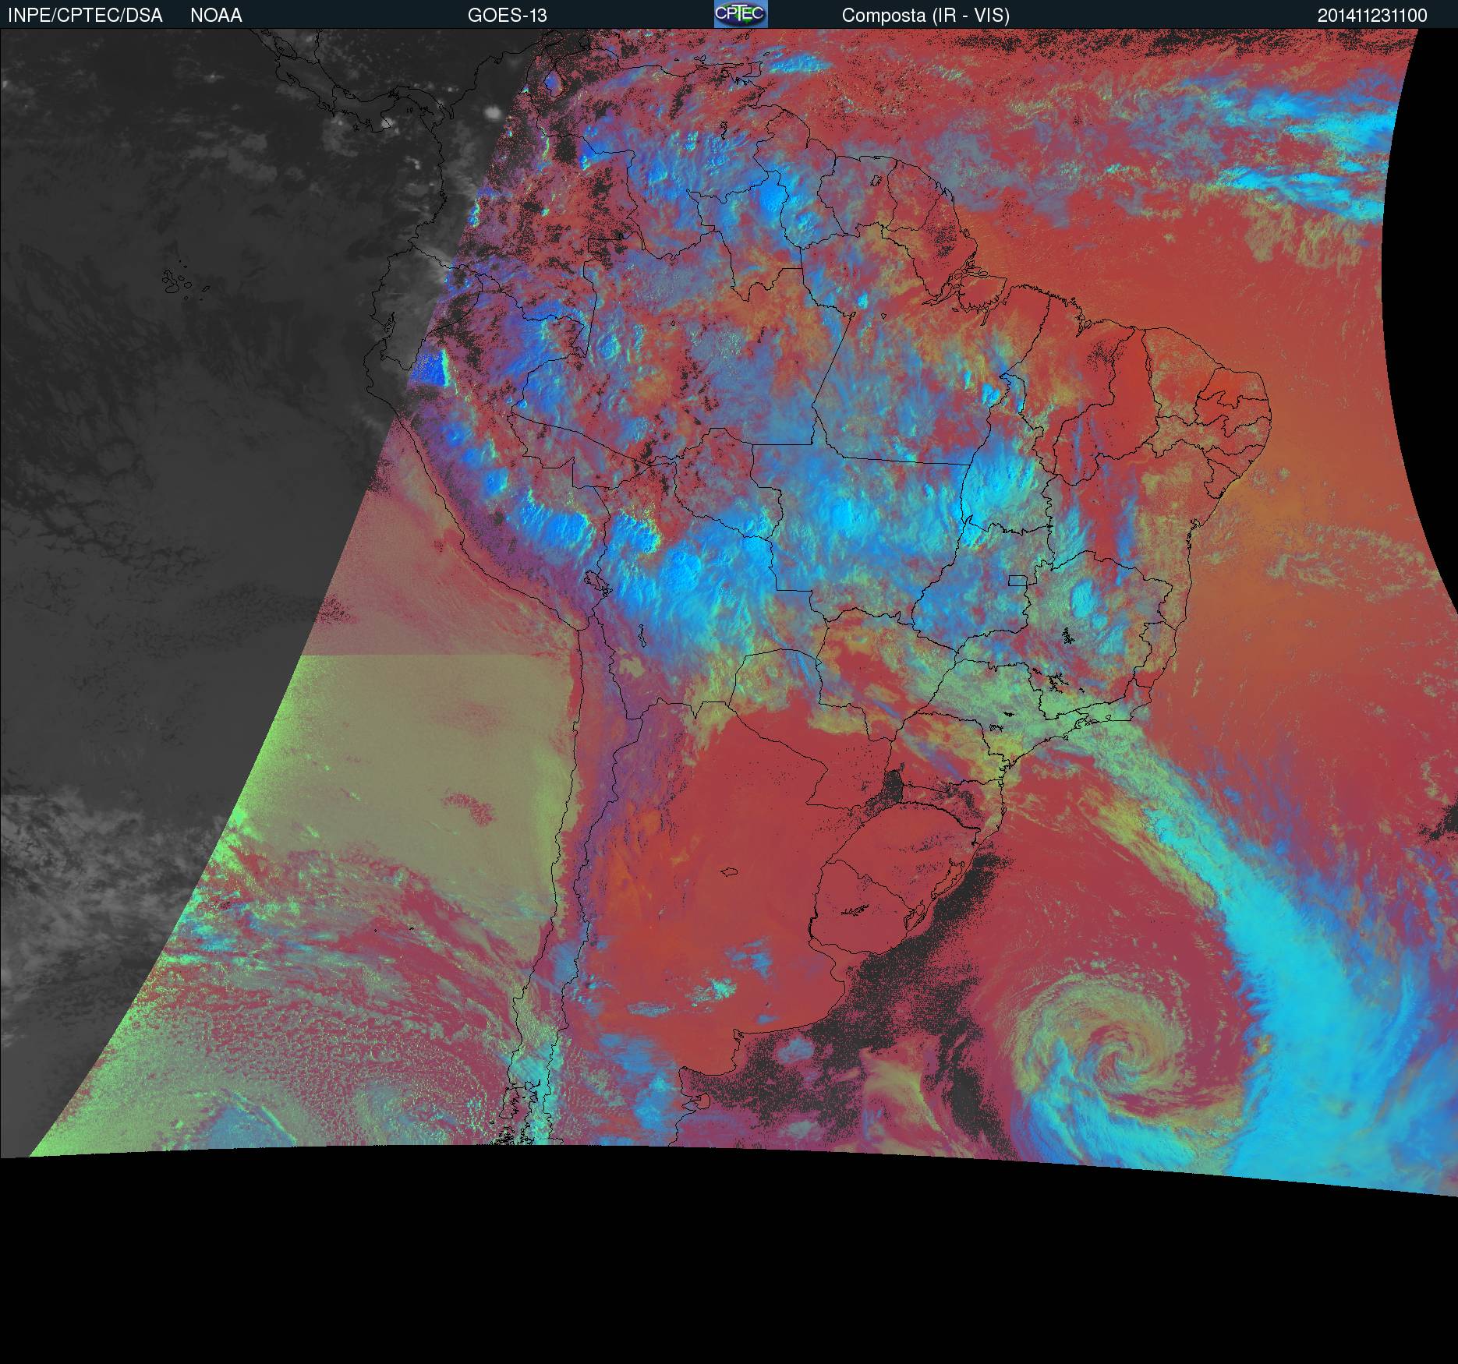Click the CPTEC logo in header
Screen dimensions: 1458x1364
click(x=741, y=14)
